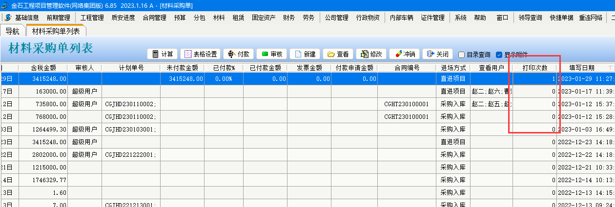Viewport: 615px width, 207px height.
Task: Click the 计算 calculator button
Action: pyautogui.click(x=163, y=54)
